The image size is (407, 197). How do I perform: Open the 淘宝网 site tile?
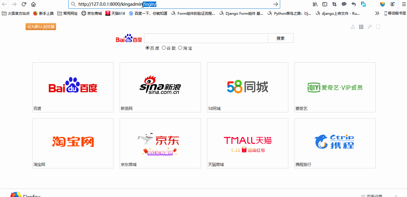(73, 143)
